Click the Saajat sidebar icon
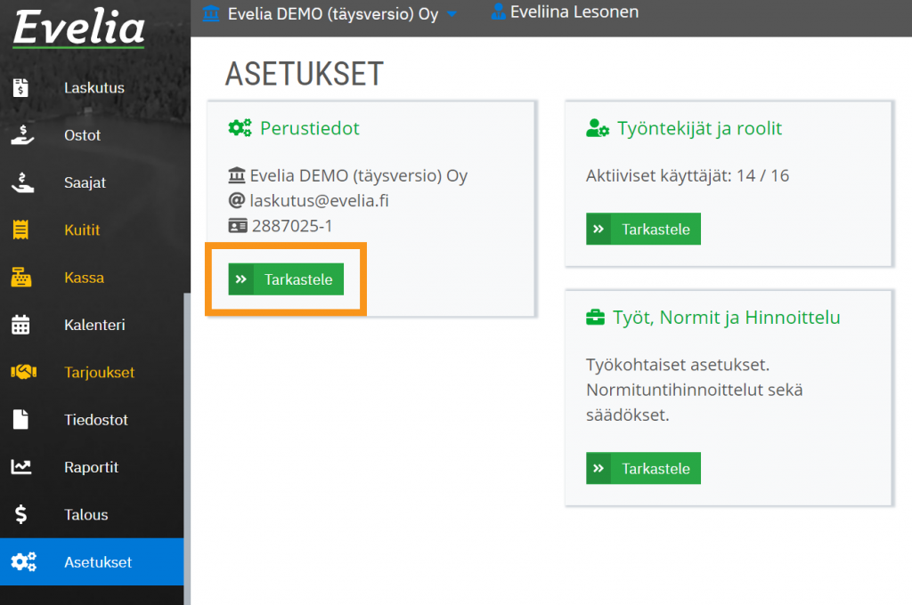 click(22, 182)
